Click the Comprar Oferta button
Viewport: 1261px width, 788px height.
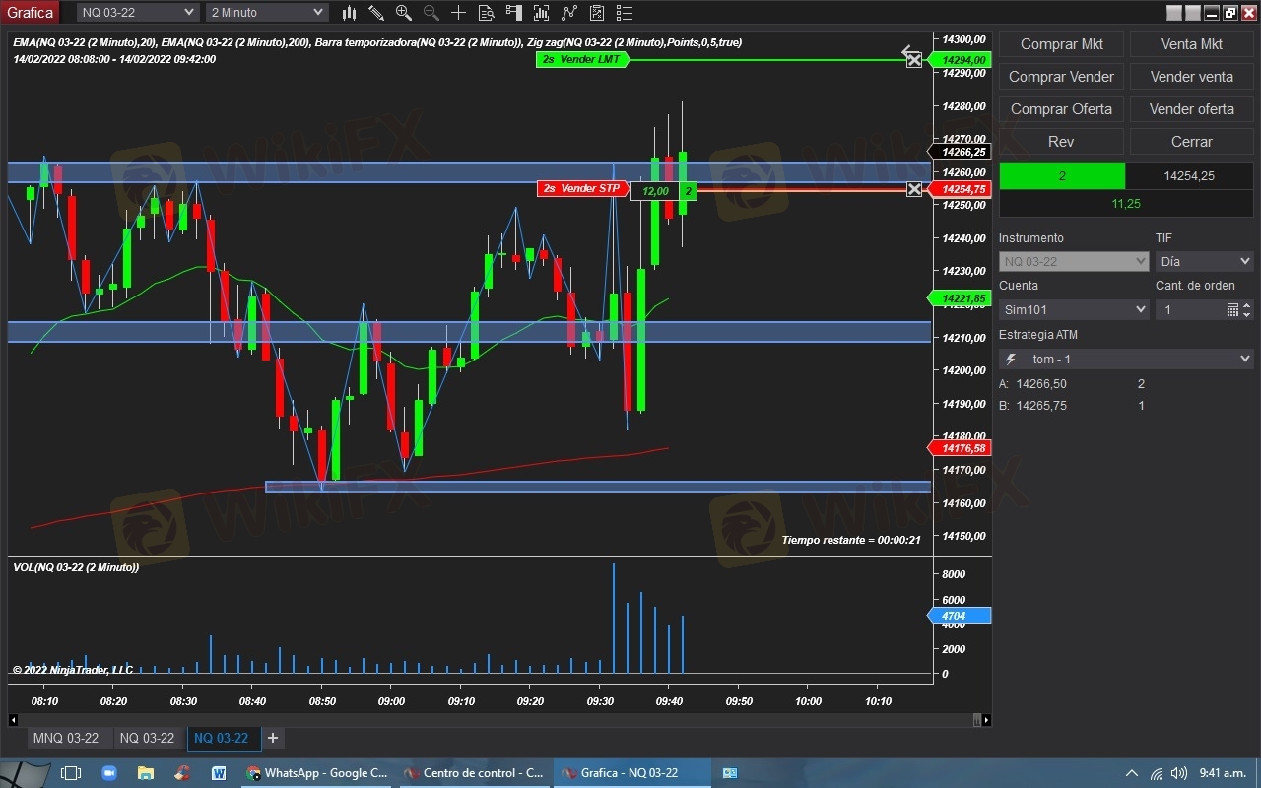1061,109
